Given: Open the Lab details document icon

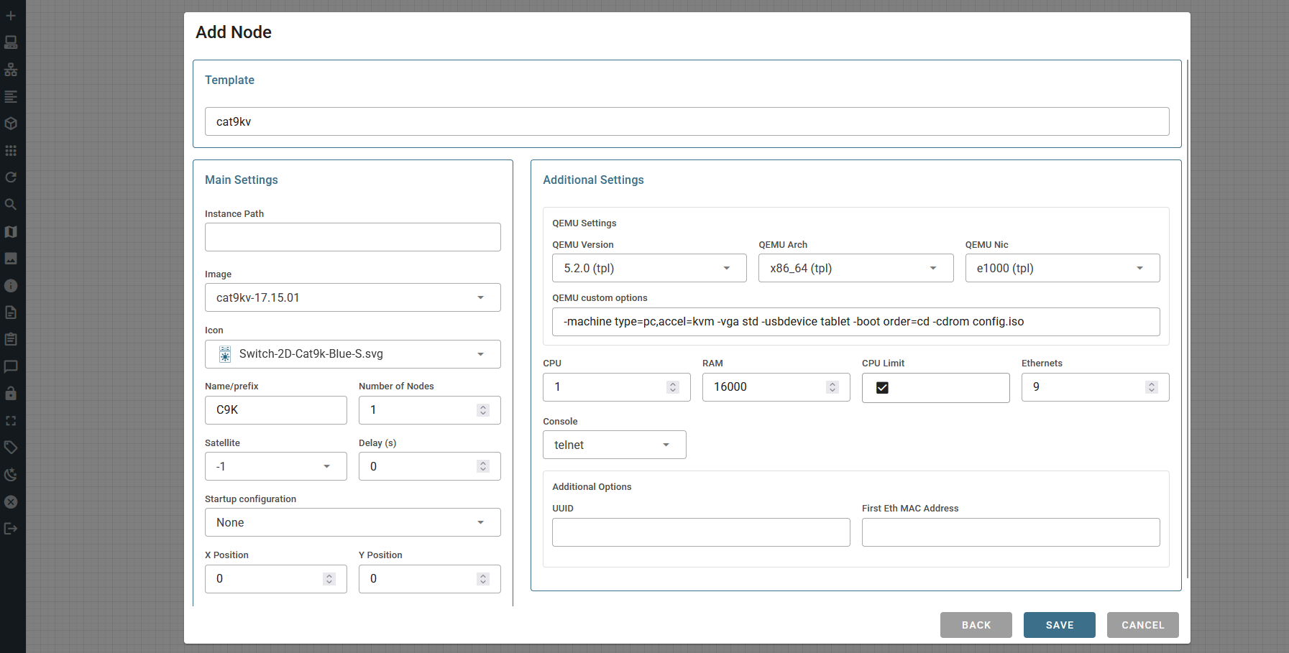Looking at the screenshot, I should tap(11, 312).
